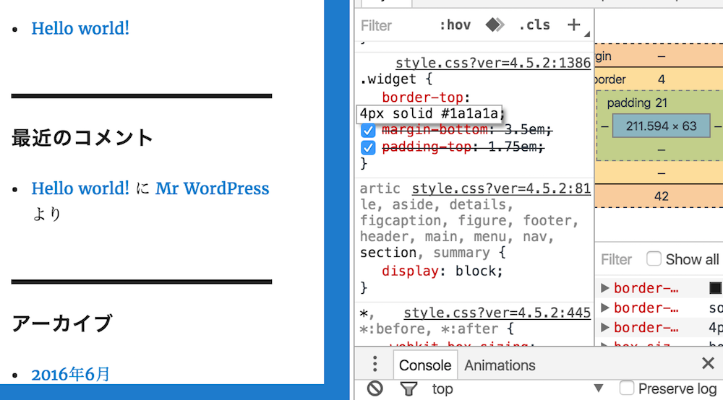723x400 pixels.
Task: Toggle the Show all computed checkbox
Action: [x=654, y=258]
